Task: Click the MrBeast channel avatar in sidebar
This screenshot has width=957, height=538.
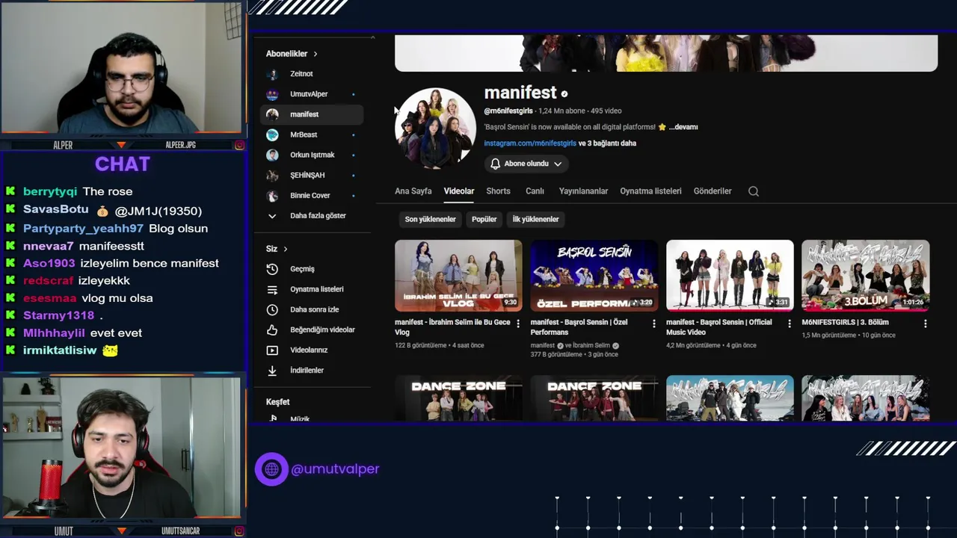Action: pos(272,134)
